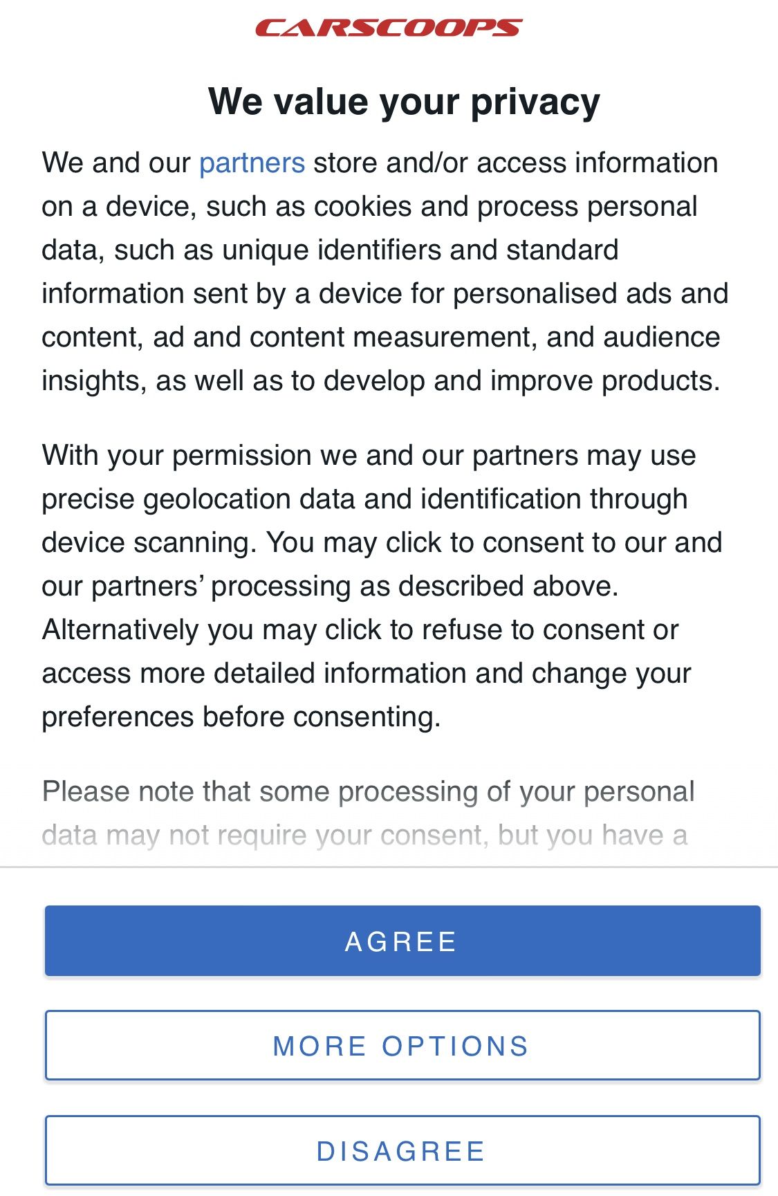Viewport: 778px width, 1196px height.
Task: Click the line starting "on a device, such"
Action: click(x=369, y=207)
